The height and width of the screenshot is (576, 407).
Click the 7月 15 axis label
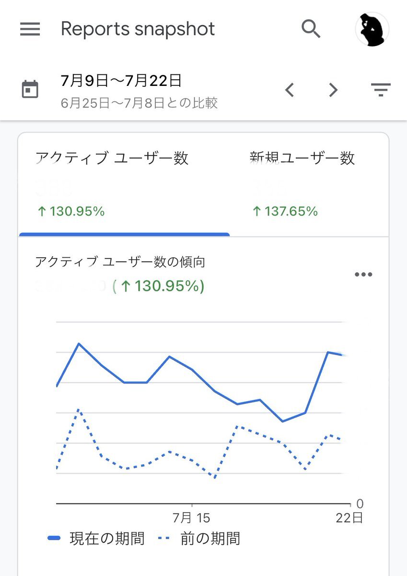(x=191, y=518)
